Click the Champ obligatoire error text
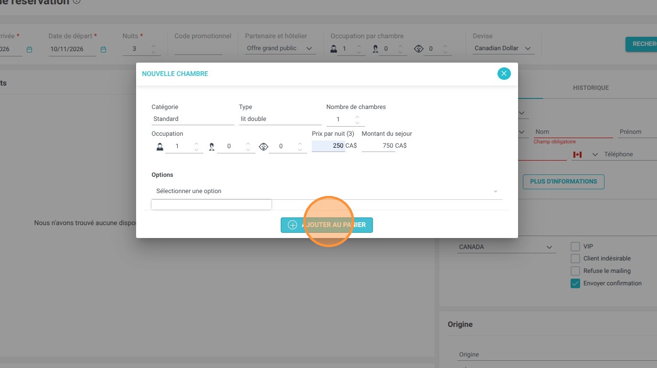657x368 pixels. click(555, 142)
